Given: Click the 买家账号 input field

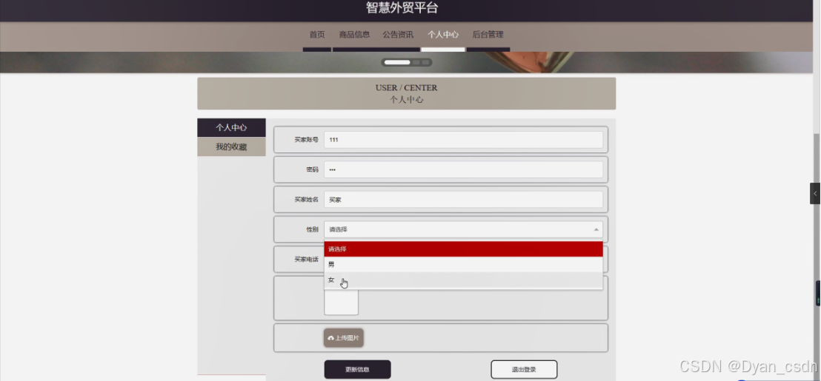Looking at the screenshot, I should click(463, 140).
